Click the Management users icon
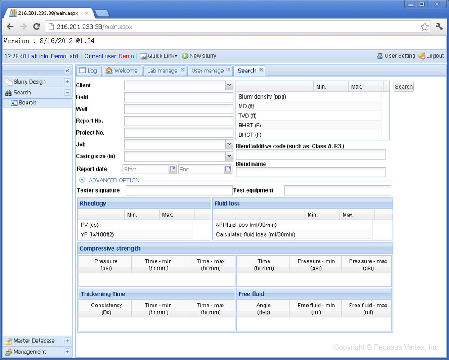The width and height of the screenshot is (449, 360). click(8, 352)
